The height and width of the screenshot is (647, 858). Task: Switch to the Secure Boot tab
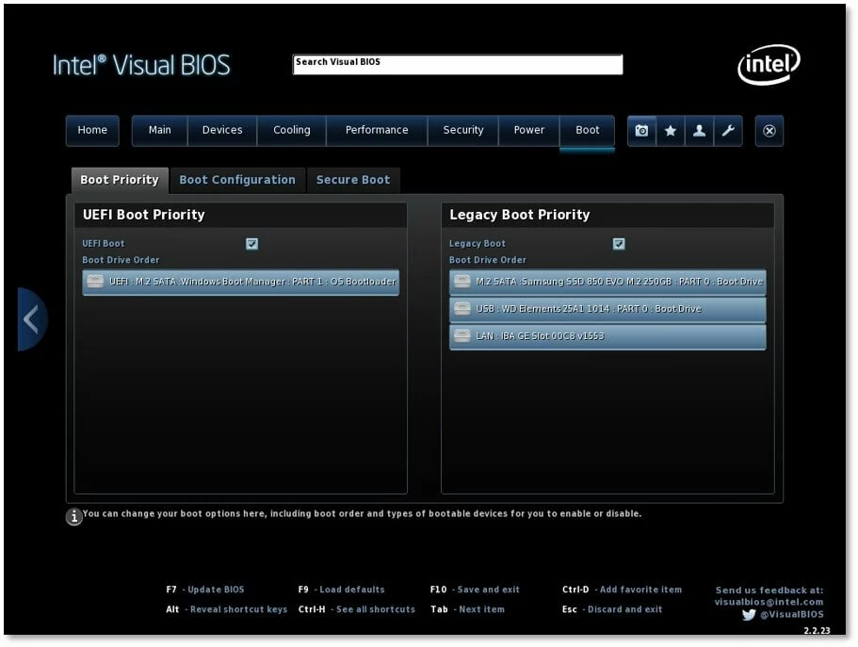pos(353,180)
